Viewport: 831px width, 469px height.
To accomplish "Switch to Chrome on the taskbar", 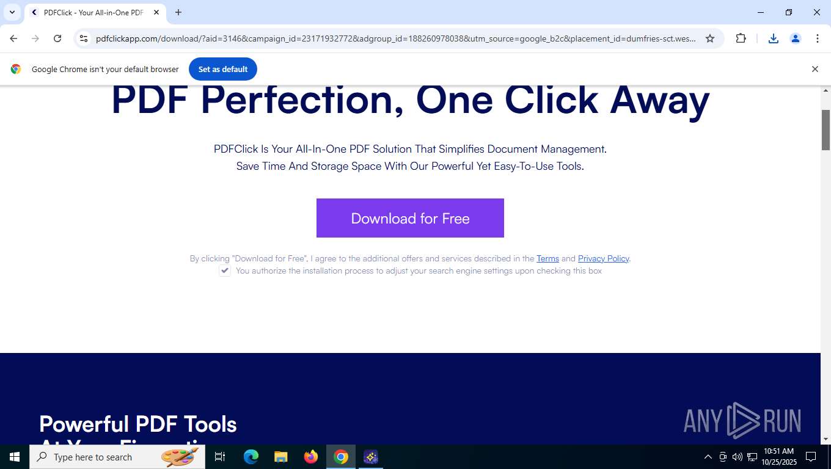I will 341,457.
